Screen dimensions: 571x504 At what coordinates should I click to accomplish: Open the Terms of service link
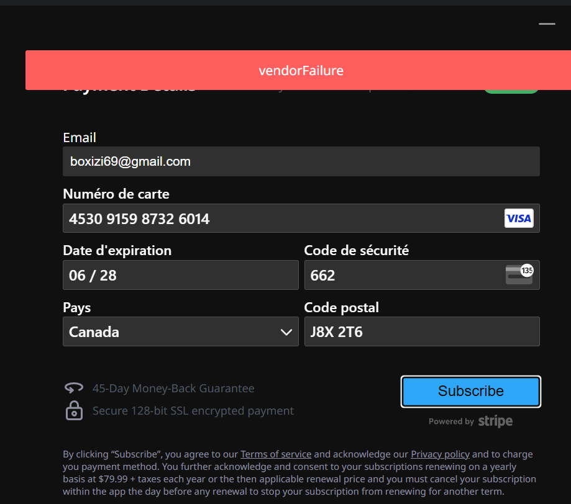(276, 454)
